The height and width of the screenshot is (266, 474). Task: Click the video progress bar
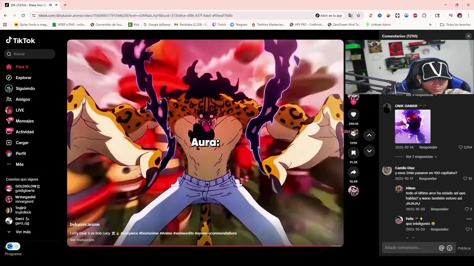pos(205,245)
